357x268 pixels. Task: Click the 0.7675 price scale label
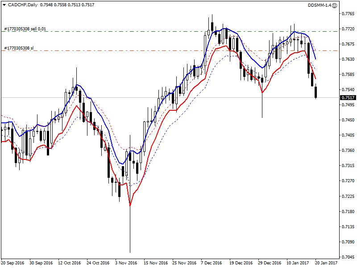coord(348,44)
